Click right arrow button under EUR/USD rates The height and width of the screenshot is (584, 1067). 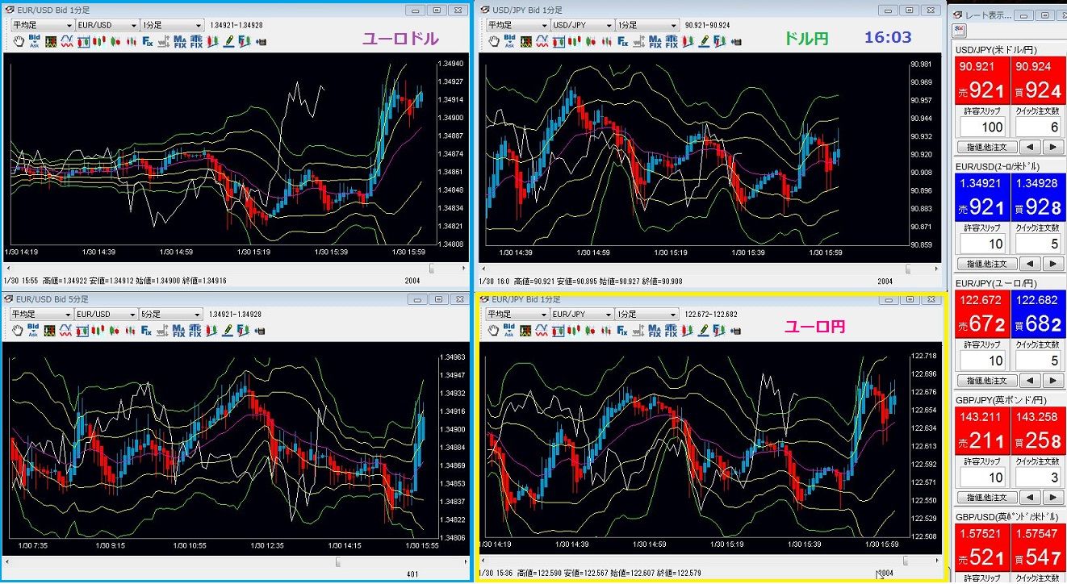click(1053, 264)
